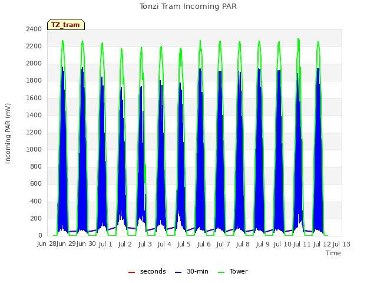This screenshot has width=377, height=283.
Task: Click the Jun 29 x-axis date label
Action: coord(66,244)
